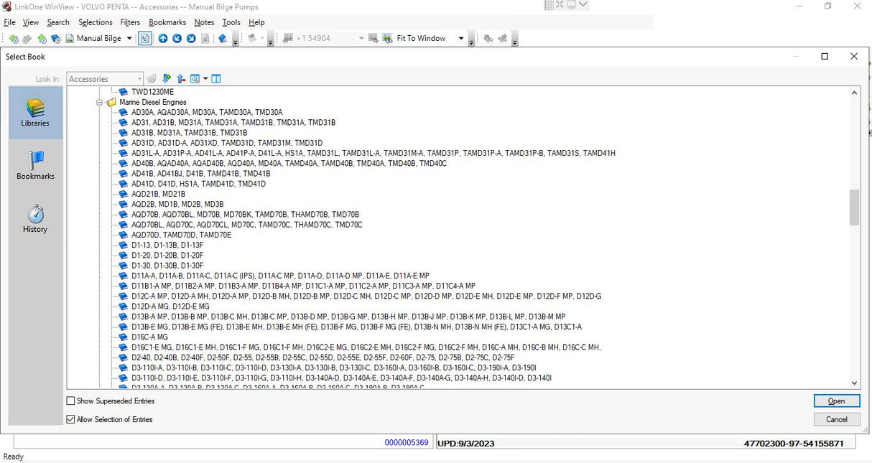The height and width of the screenshot is (463, 872).
Task: Uncheck Allow Selection of Entries
Action: point(70,419)
